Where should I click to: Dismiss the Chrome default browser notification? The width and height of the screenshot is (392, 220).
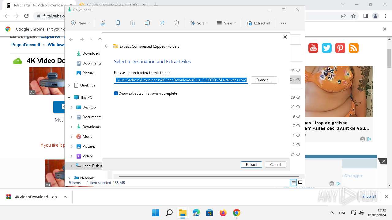point(385,29)
